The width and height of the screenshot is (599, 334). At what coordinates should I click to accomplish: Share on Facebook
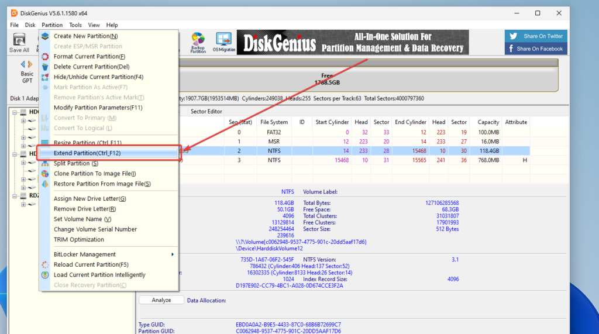[536, 49]
